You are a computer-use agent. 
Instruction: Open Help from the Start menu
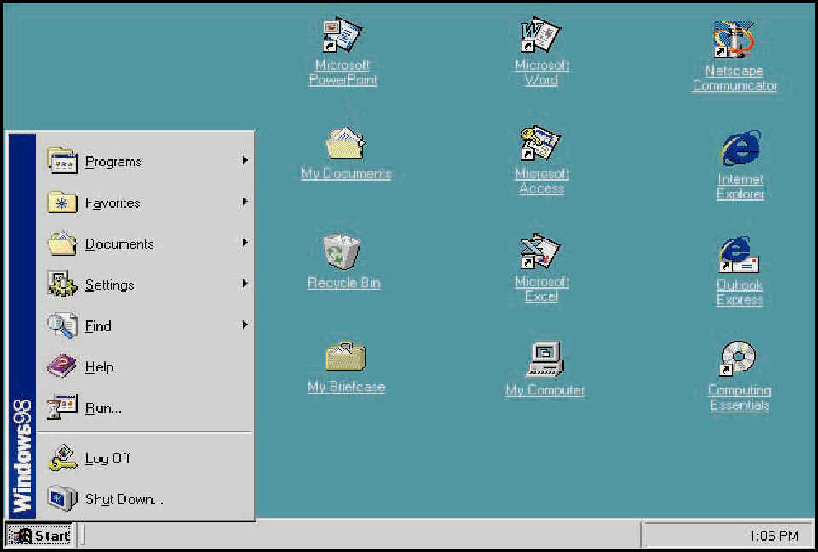(x=146, y=367)
